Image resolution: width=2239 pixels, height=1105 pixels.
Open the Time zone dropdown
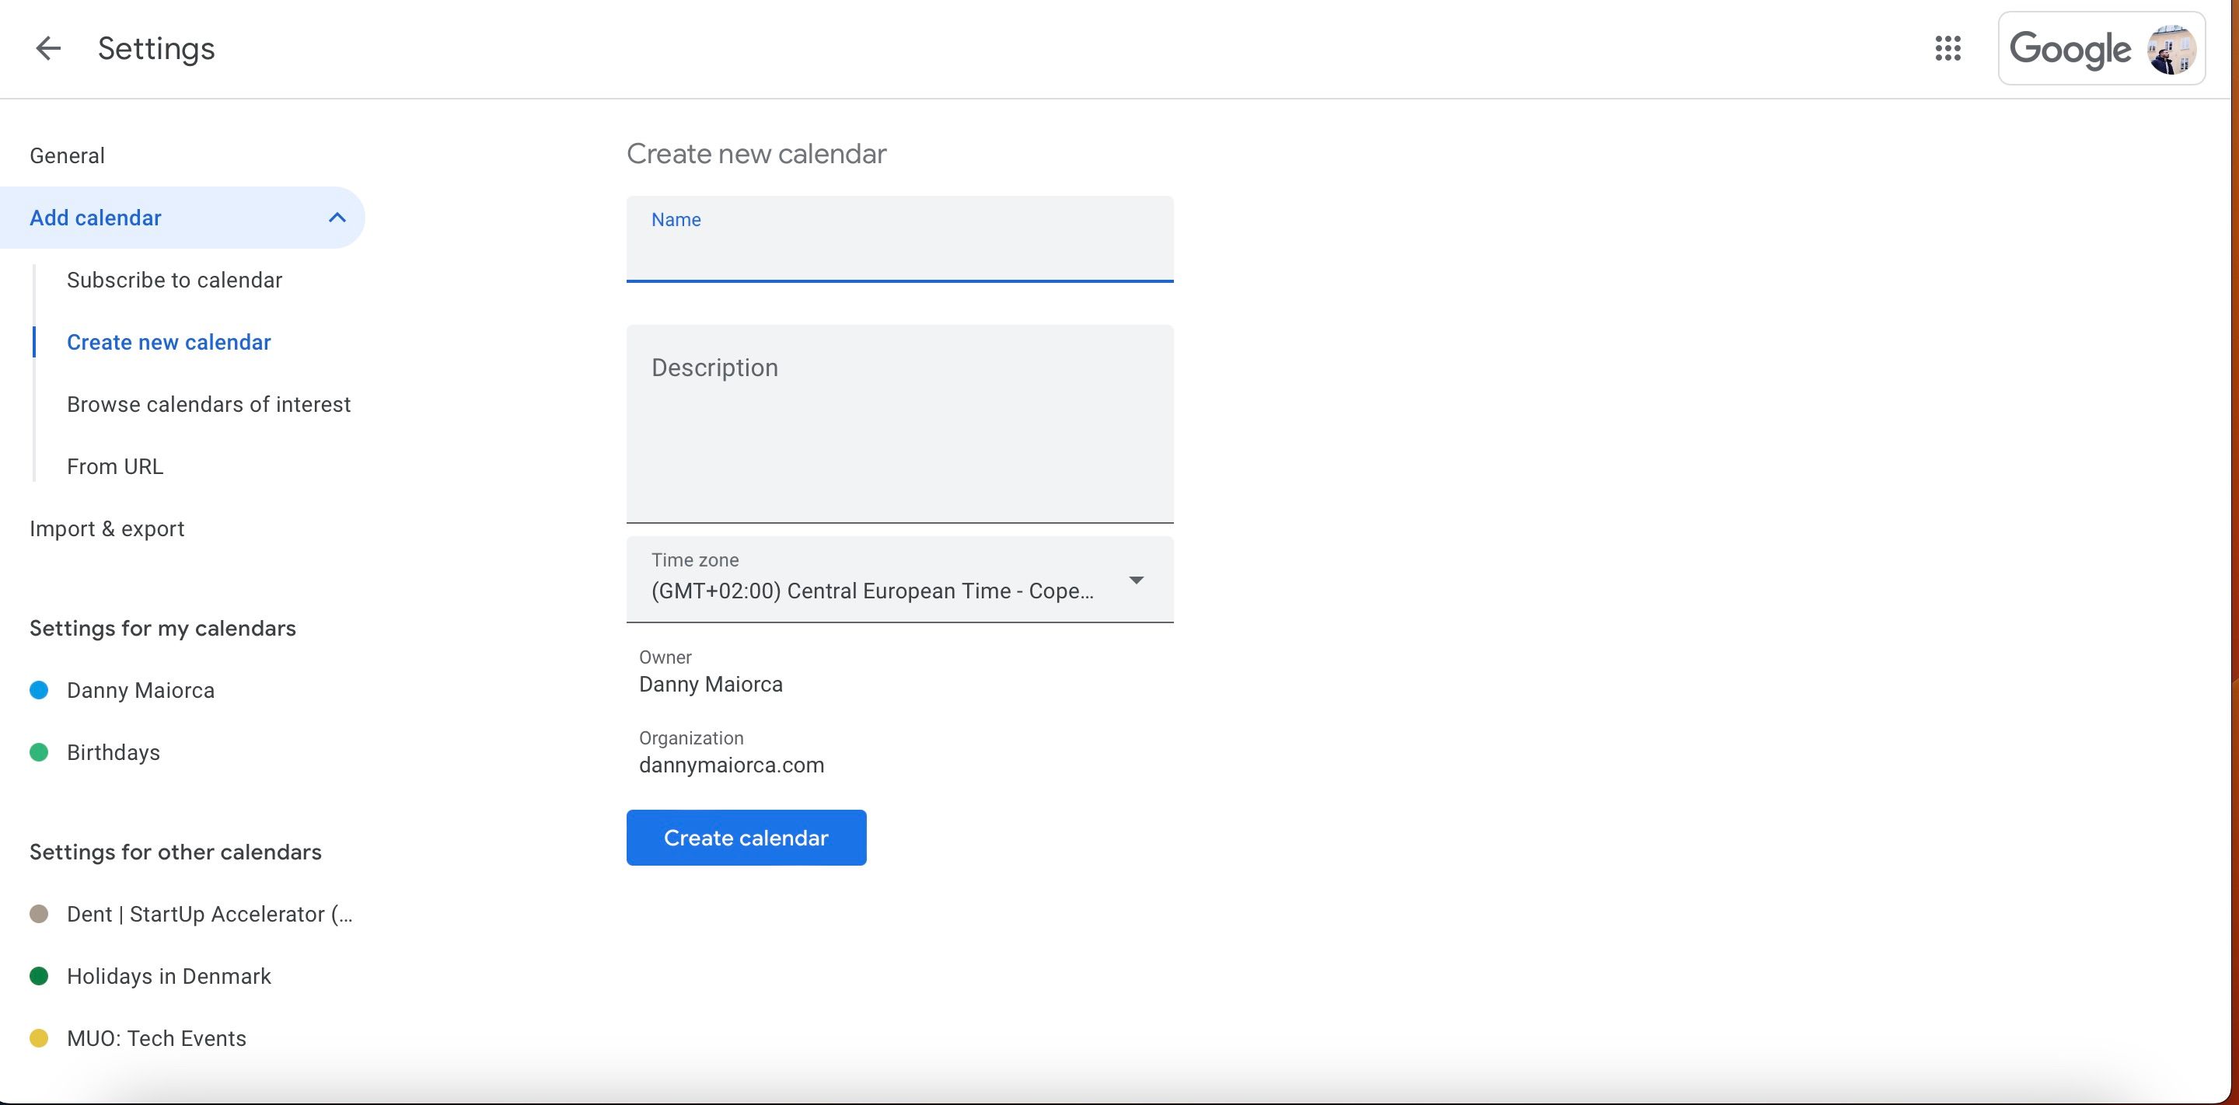point(1135,580)
